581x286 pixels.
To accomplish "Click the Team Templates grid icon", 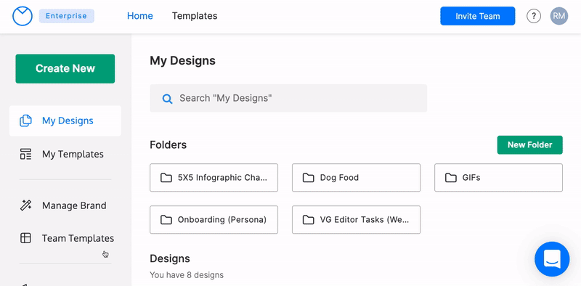I will point(25,238).
